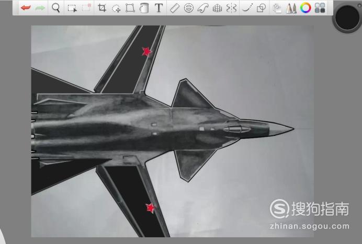Click the fighter jet drawing canvas
Viewport: 362px width, 244px height.
point(172,131)
